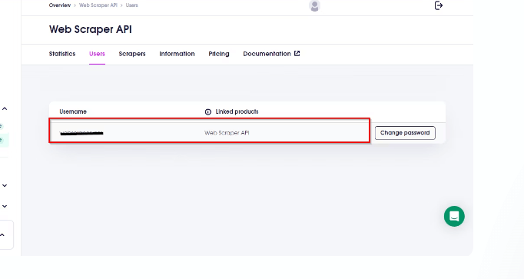Click the Web Scraper API page heading
Image resolution: width=524 pixels, height=279 pixels.
coord(90,29)
